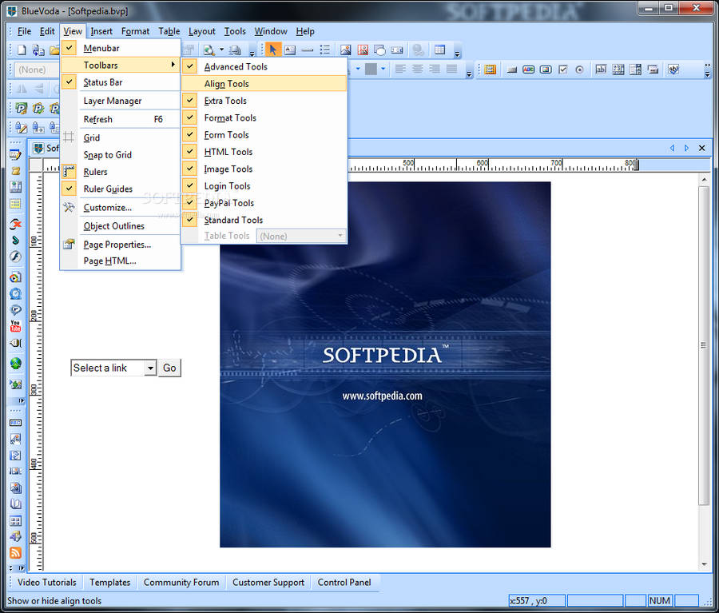Click the Flash object icon in sidebar

tap(15, 257)
